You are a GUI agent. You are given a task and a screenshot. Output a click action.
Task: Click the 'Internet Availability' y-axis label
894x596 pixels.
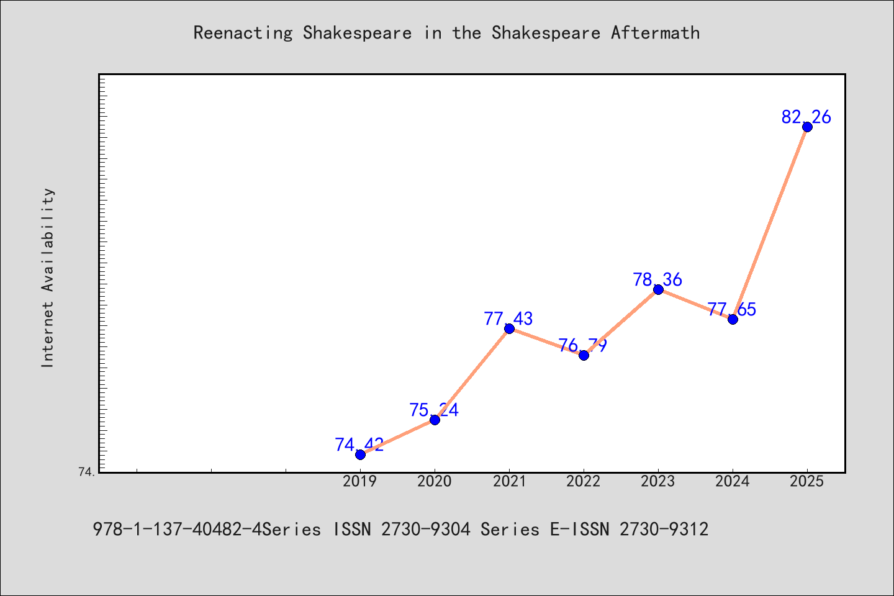(48, 278)
